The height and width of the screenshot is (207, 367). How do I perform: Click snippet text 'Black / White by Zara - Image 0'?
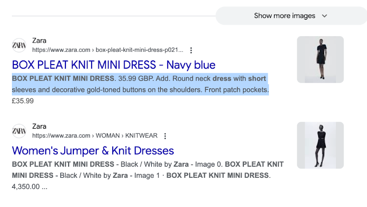coord(171,164)
